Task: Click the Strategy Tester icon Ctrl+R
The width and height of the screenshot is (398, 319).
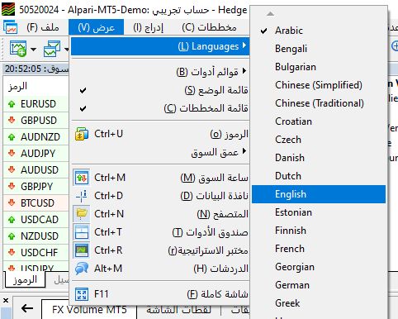Action: pyautogui.click(x=82, y=250)
